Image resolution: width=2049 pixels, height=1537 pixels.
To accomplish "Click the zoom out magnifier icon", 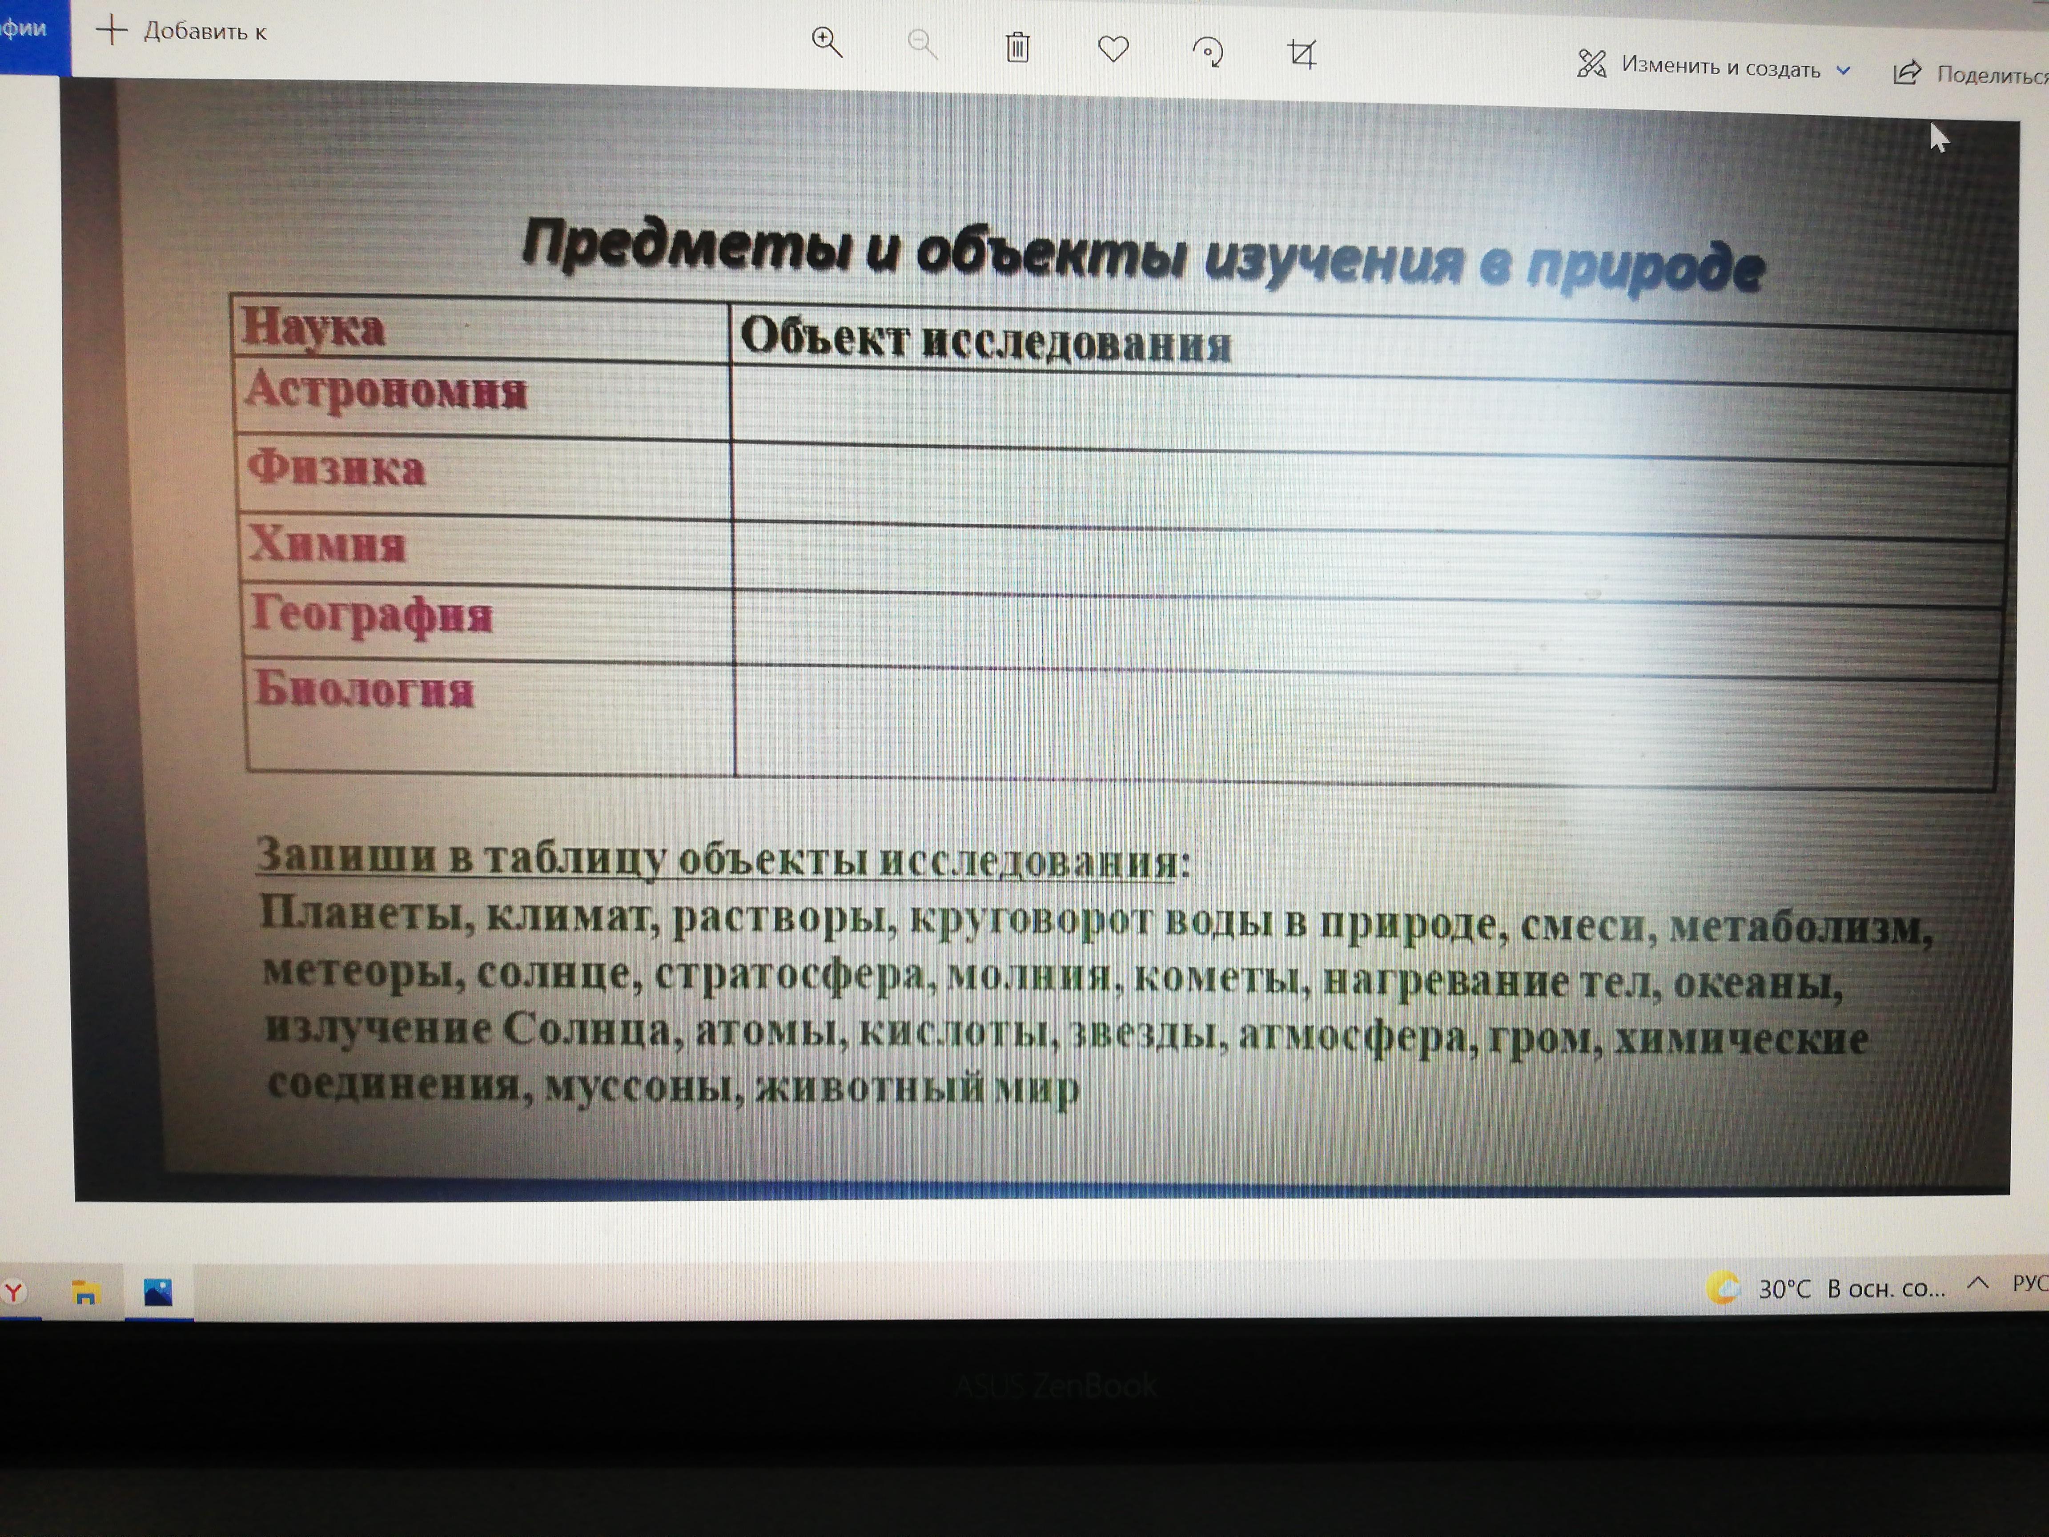I will coord(922,44).
